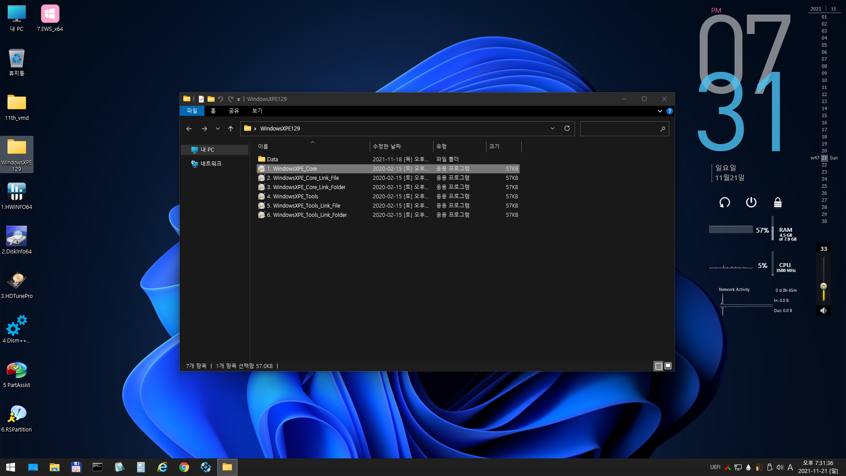Expand breadcrumb arrow before WindowsXPE129
Viewport: 846px width, 476px height.
coord(255,129)
